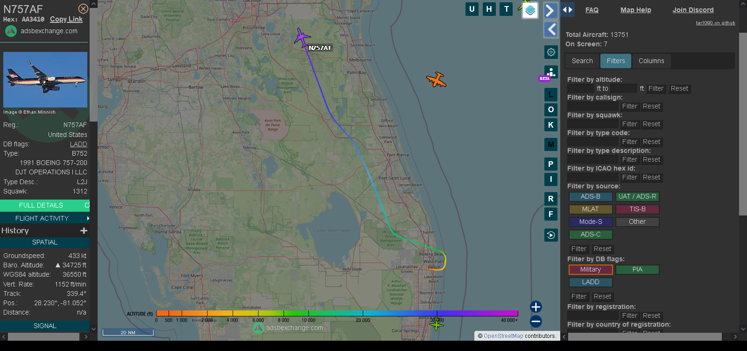Copy Link for aircraft AA3410

click(66, 19)
